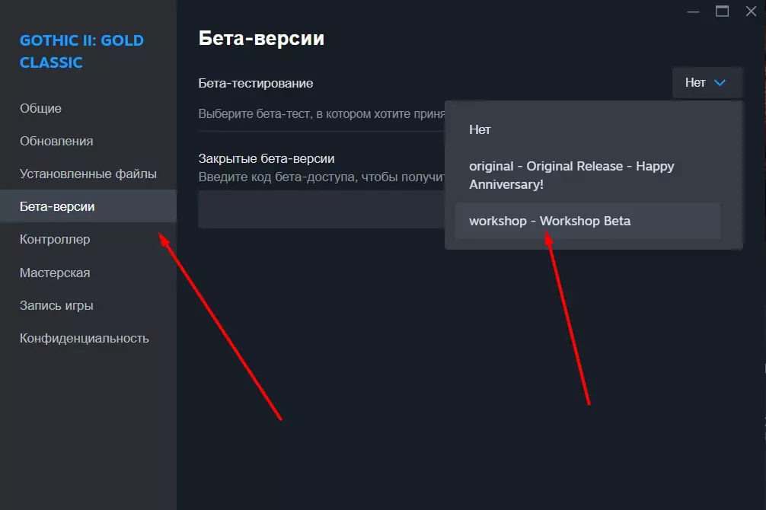Click the Gothic II: Gold Classic title

(x=81, y=51)
